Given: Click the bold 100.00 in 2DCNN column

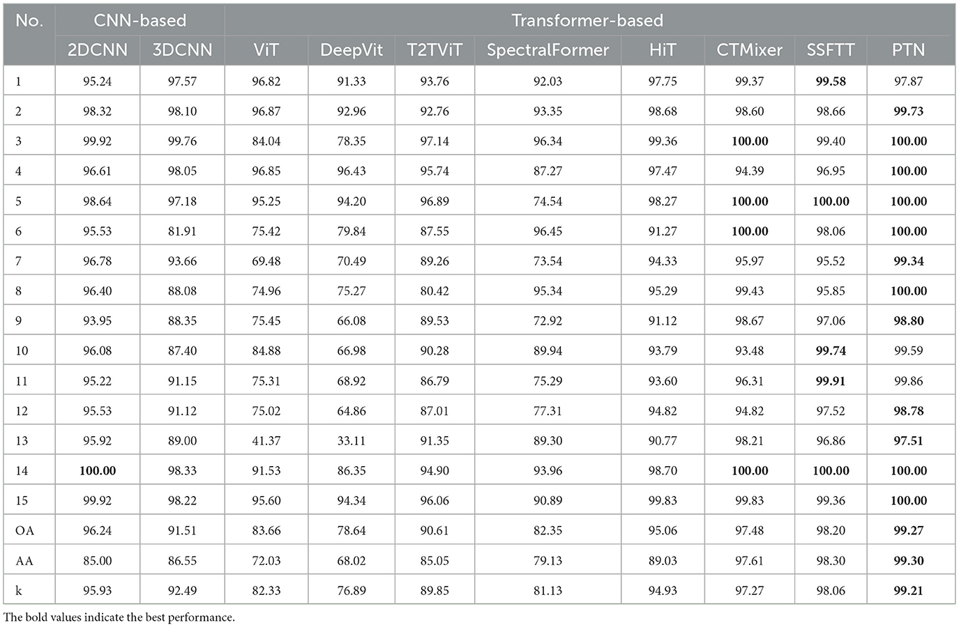Looking at the screenshot, I should 97,471.
